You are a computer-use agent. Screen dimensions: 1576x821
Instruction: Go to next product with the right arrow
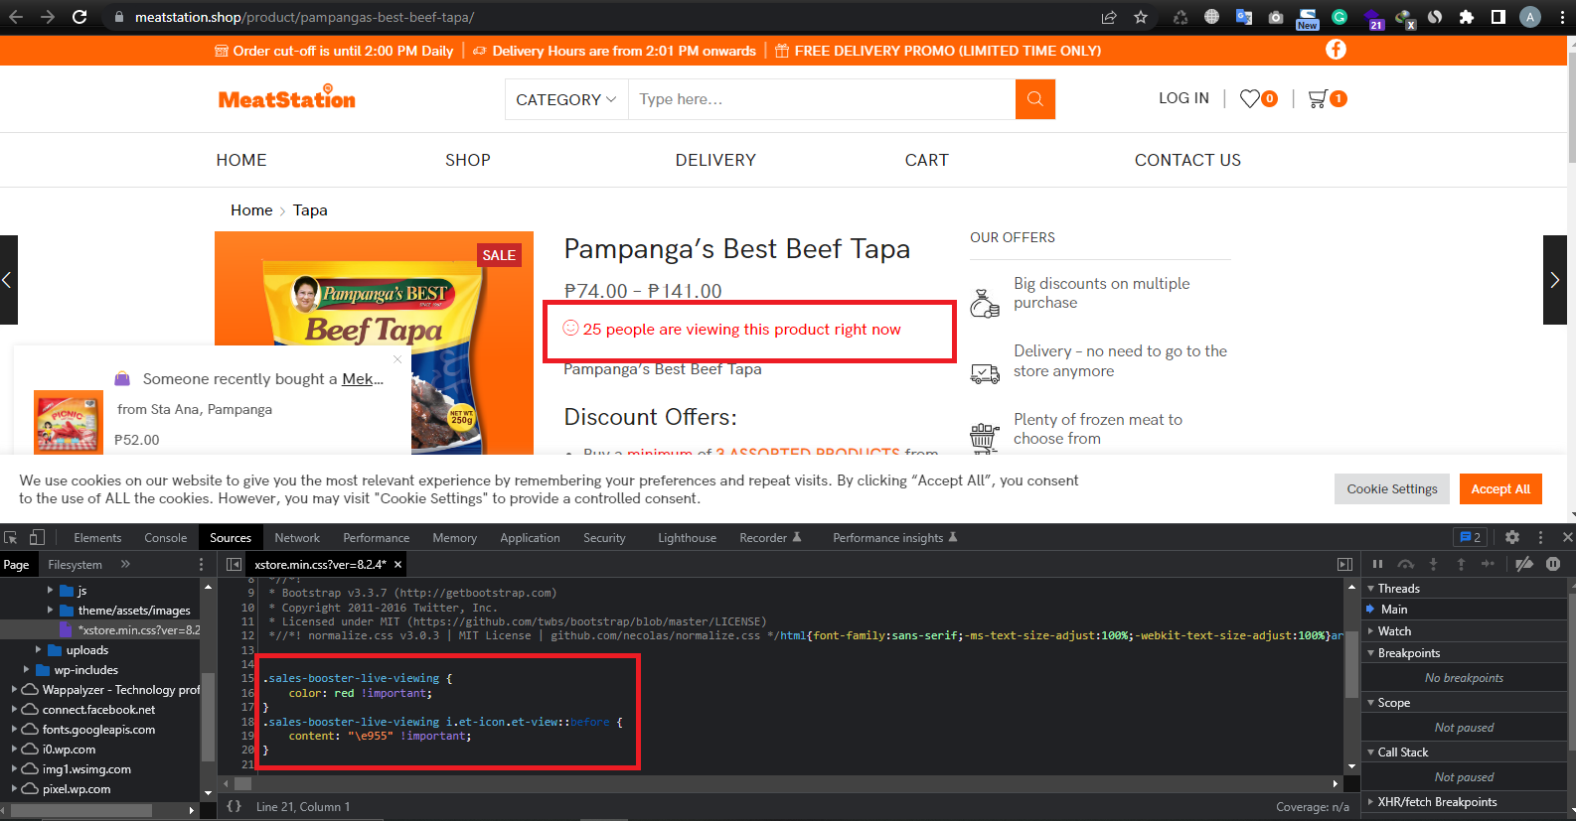pos(1554,280)
